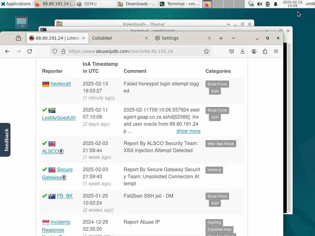
Task: Open the ALSCO reporter link
Action: pyautogui.click(x=53, y=151)
